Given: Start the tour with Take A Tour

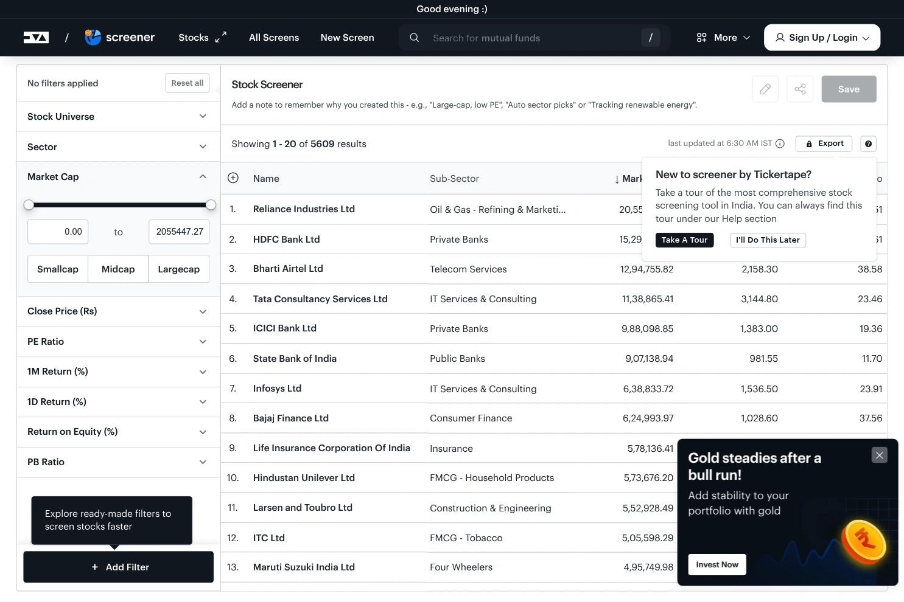Looking at the screenshot, I should pyautogui.click(x=684, y=240).
